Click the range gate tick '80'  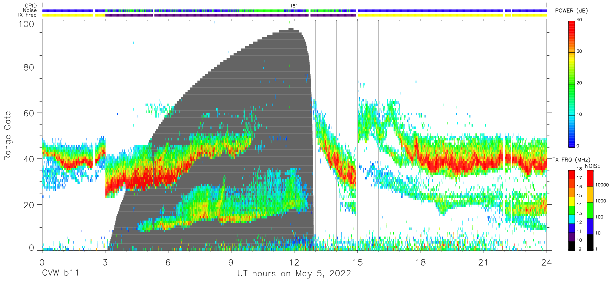pos(29,67)
